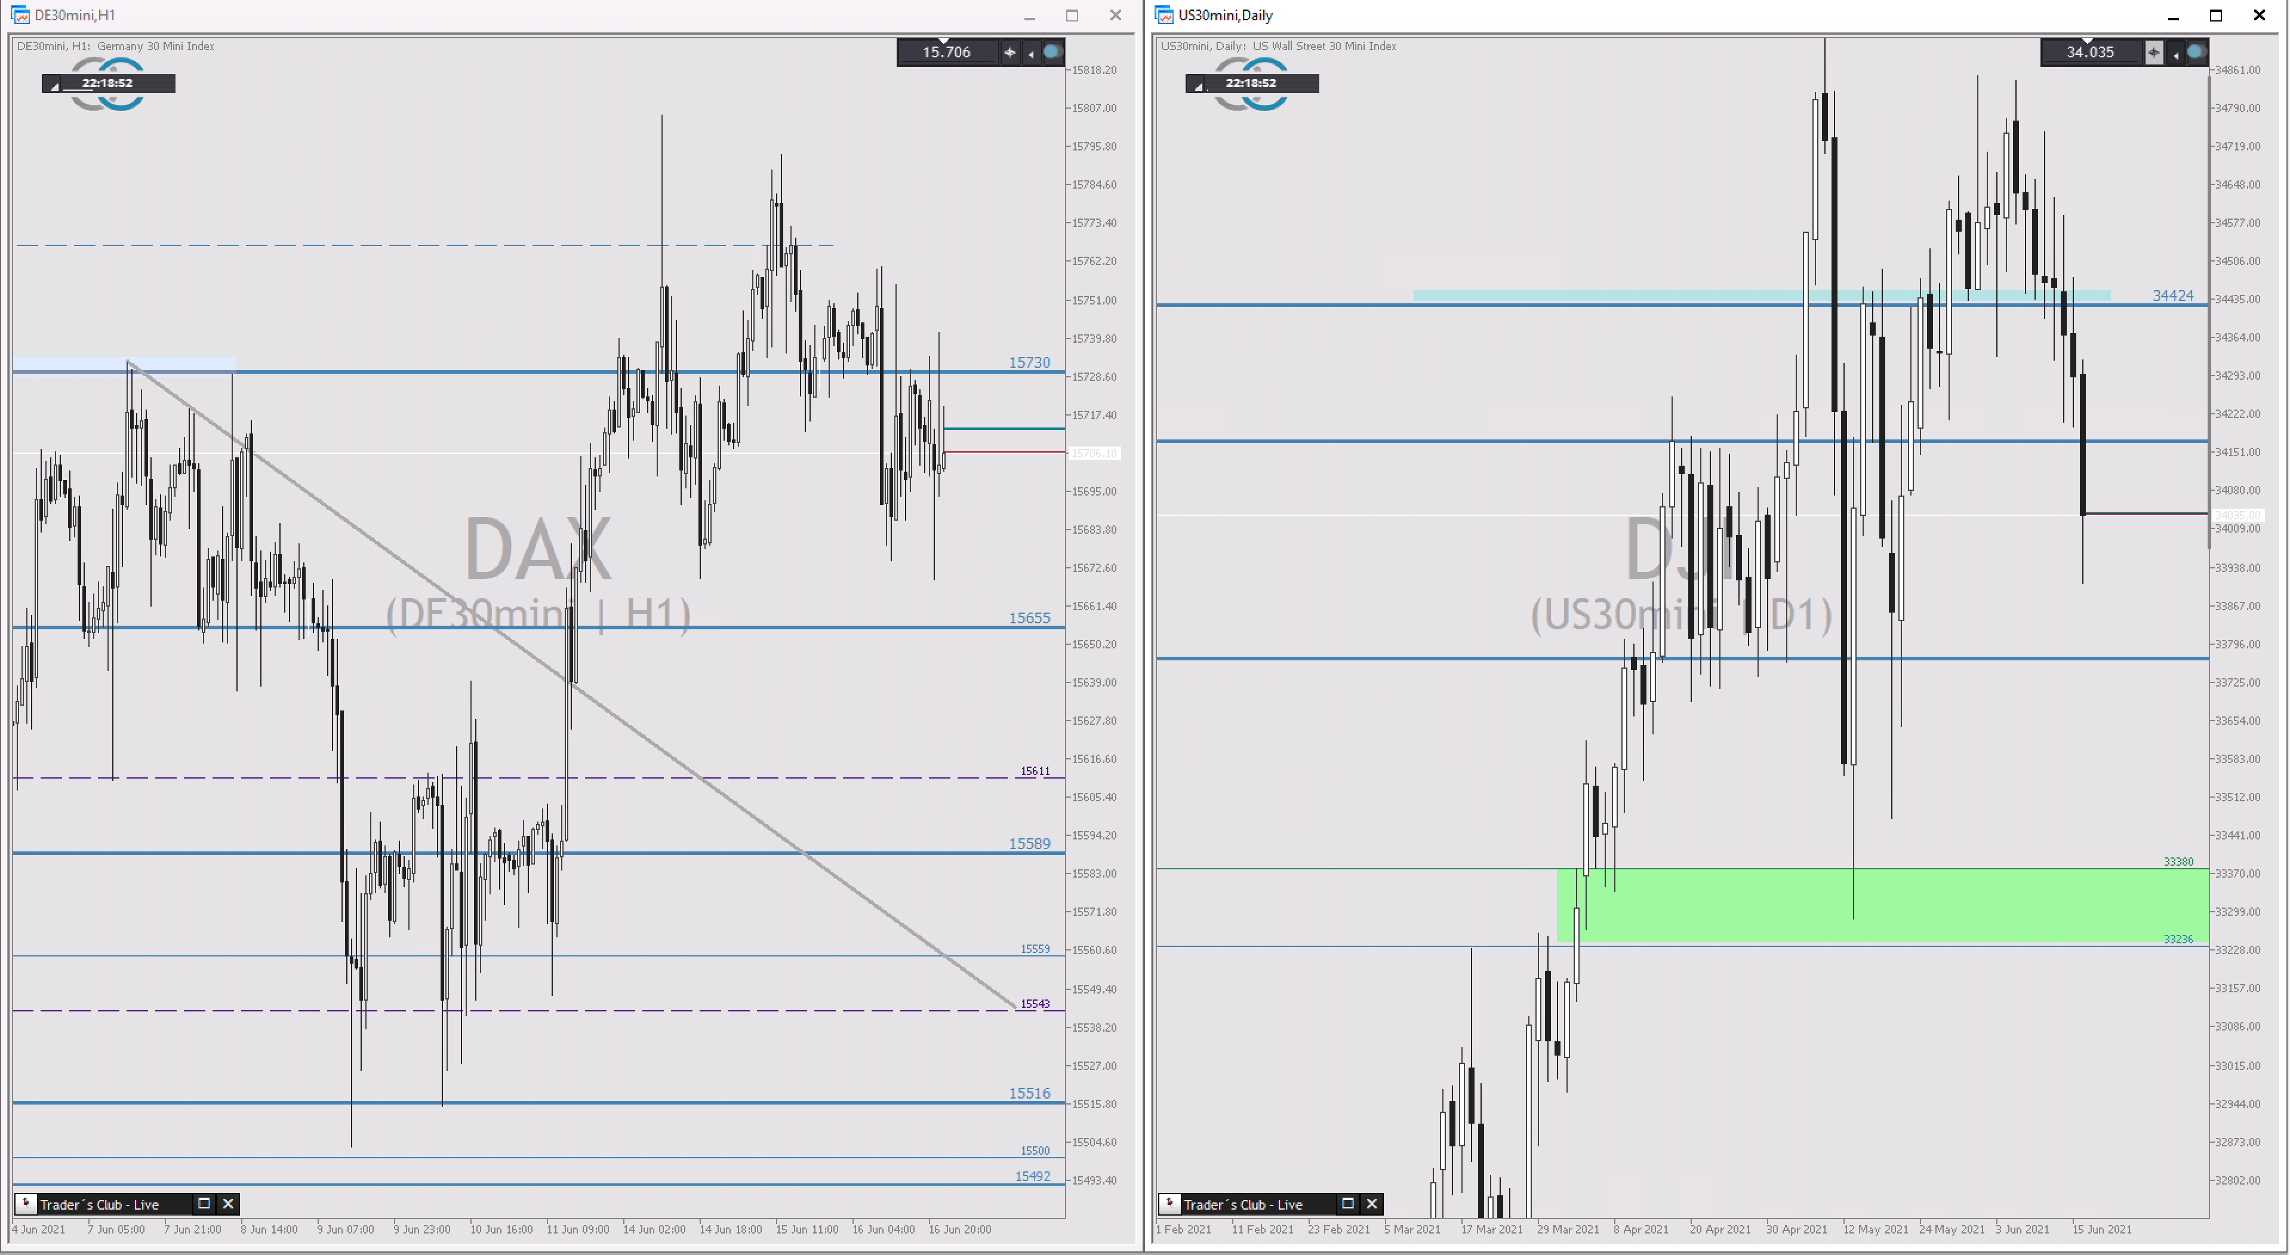The height and width of the screenshot is (1255, 2290).
Task: Select the 33380 zone label in DJI chart
Action: pos(2178,862)
